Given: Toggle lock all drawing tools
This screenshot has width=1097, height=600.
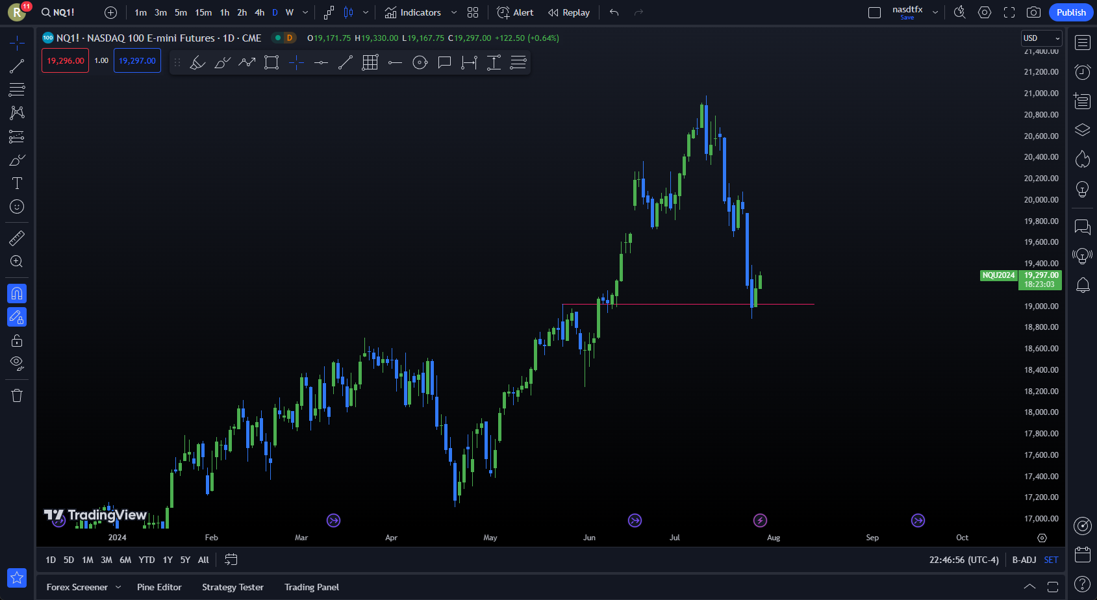Looking at the screenshot, I should coord(17,341).
